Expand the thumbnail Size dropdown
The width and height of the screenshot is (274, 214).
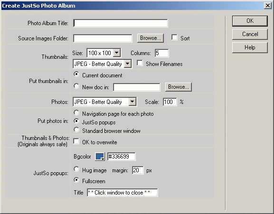coord(117,53)
